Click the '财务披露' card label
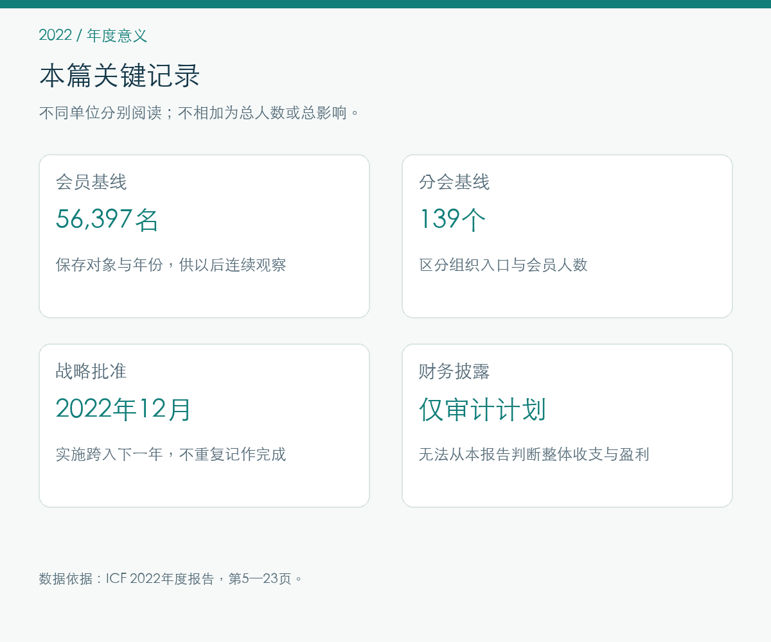771x642 pixels. pyautogui.click(x=454, y=372)
